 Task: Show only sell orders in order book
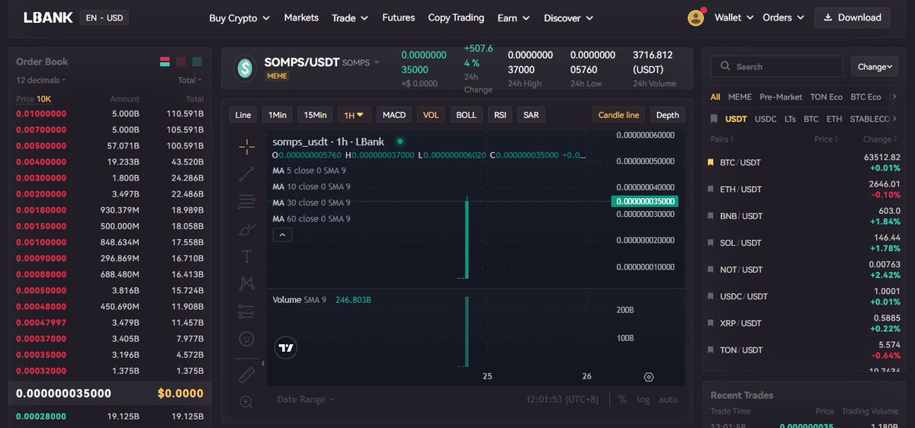[x=181, y=62]
